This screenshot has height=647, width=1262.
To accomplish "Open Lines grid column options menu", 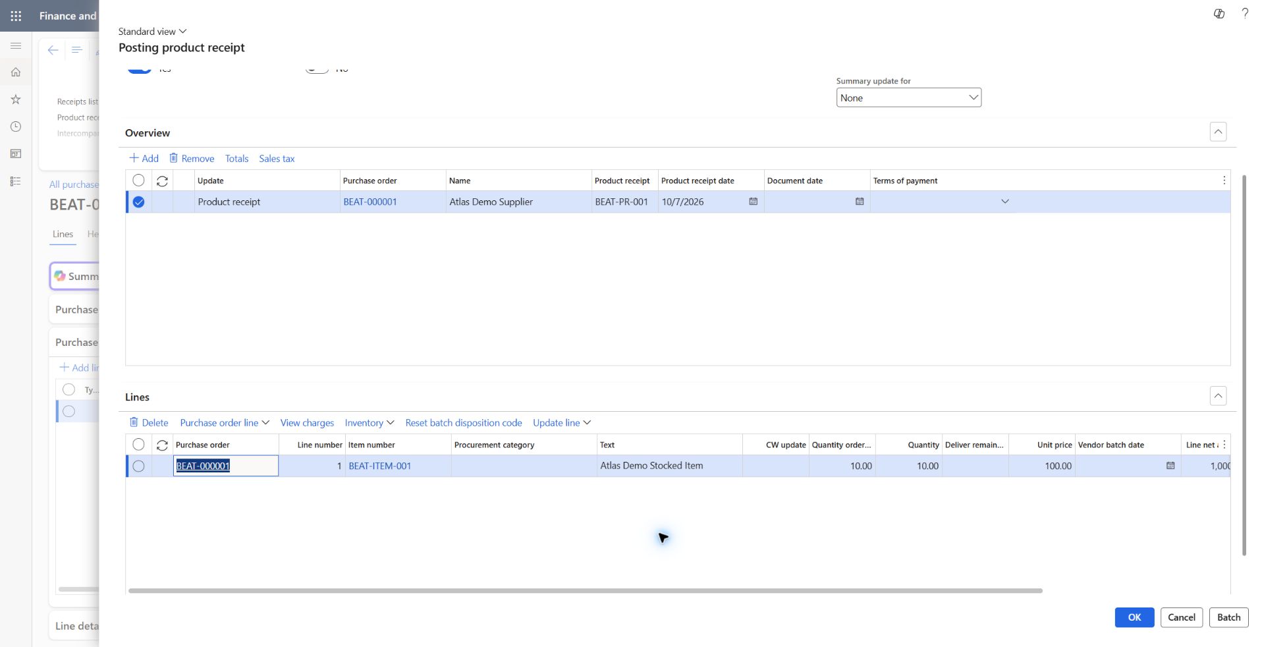I will (1224, 445).
